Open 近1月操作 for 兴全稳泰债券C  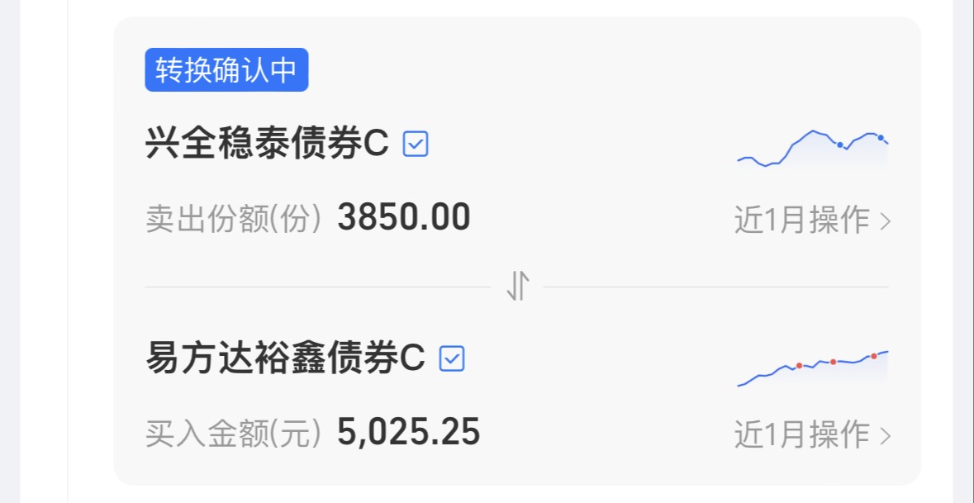801,221
